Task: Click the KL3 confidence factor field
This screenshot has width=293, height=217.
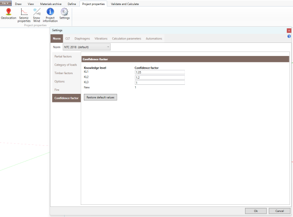Action: point(160,83)
